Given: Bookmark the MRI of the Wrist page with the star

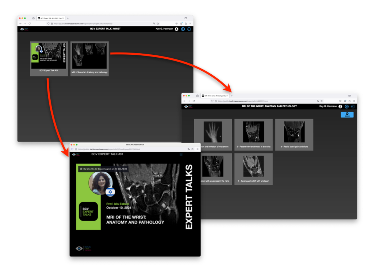Looking at the screenshot, I should click(322, 101).
